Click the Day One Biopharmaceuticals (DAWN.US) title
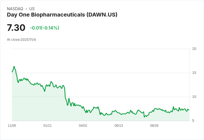204x140 pixels. (62, 15)
